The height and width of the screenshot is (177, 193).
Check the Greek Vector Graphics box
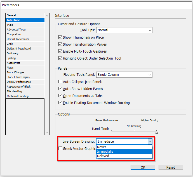click(x=60, y=148)
